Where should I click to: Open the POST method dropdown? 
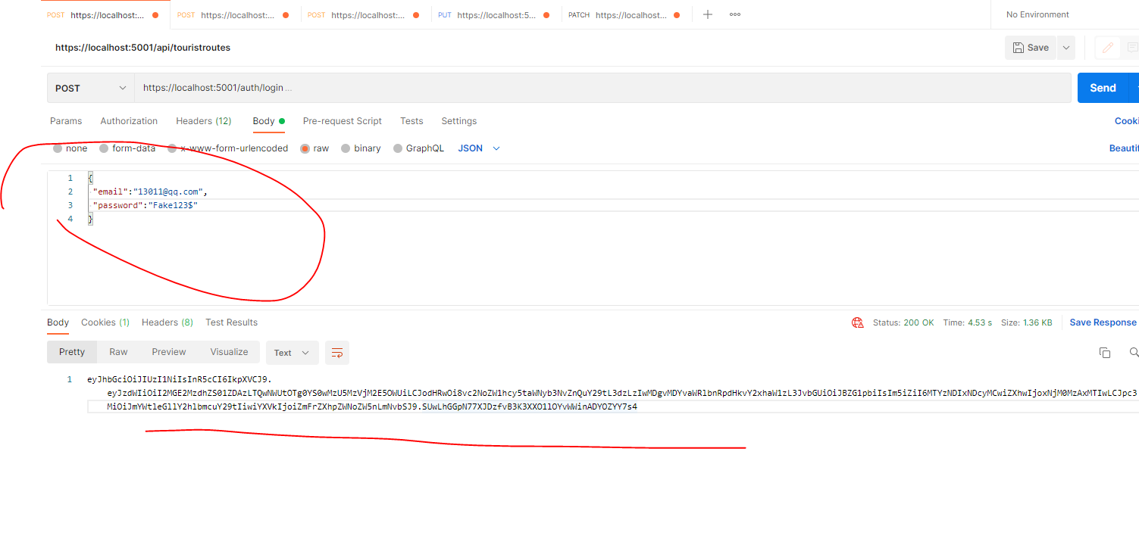pos(89,87)
